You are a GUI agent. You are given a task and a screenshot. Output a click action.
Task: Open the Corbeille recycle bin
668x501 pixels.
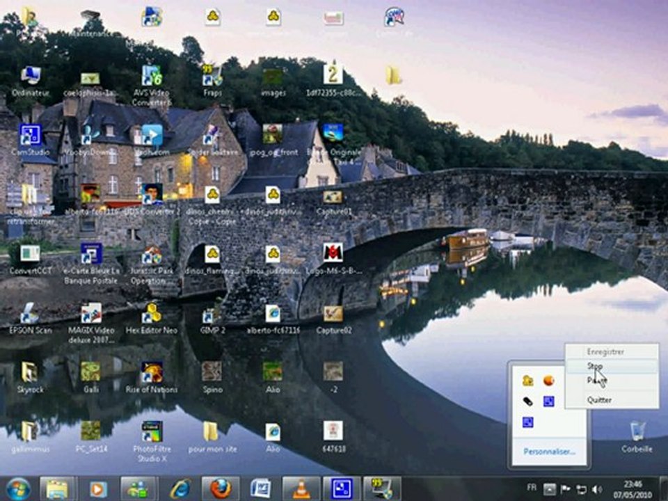(637, 433)
